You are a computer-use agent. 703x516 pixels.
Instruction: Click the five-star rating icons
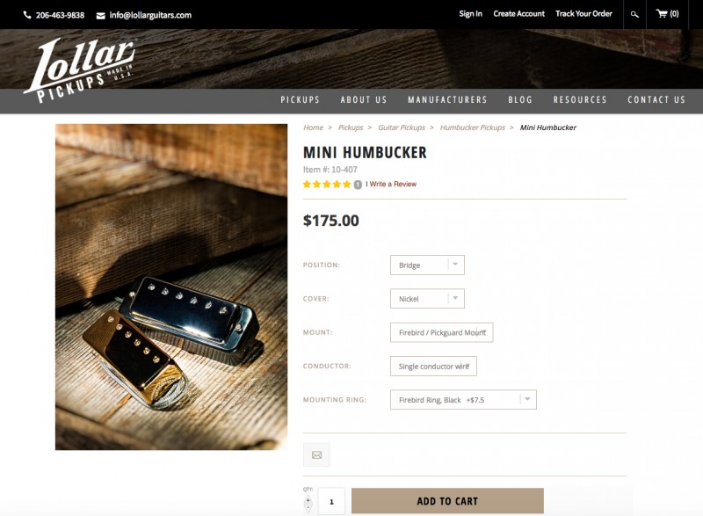327,185
